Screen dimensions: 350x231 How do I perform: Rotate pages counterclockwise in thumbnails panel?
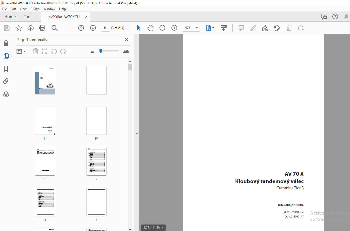54,51
